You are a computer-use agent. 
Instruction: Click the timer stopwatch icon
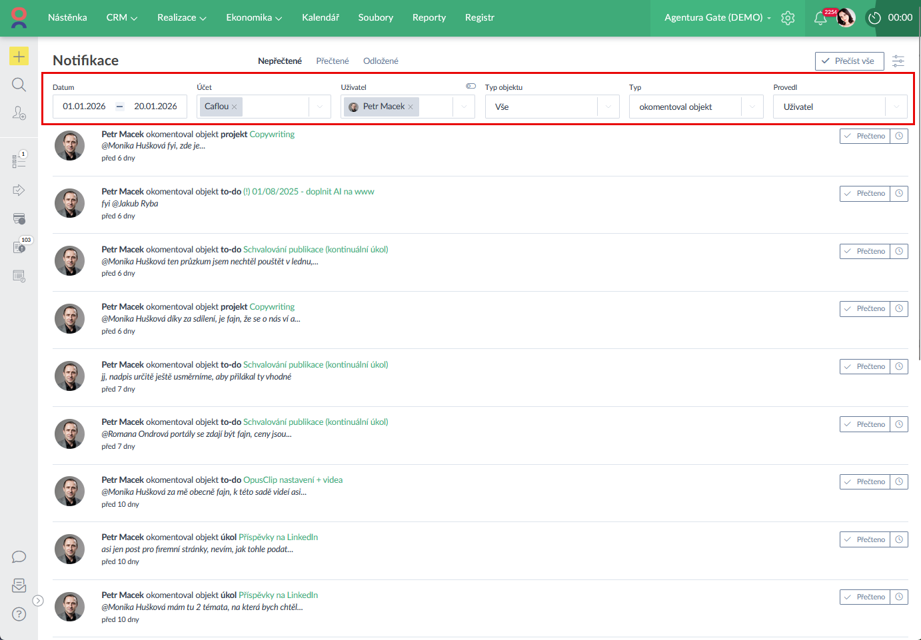click(x=874, y=18)
